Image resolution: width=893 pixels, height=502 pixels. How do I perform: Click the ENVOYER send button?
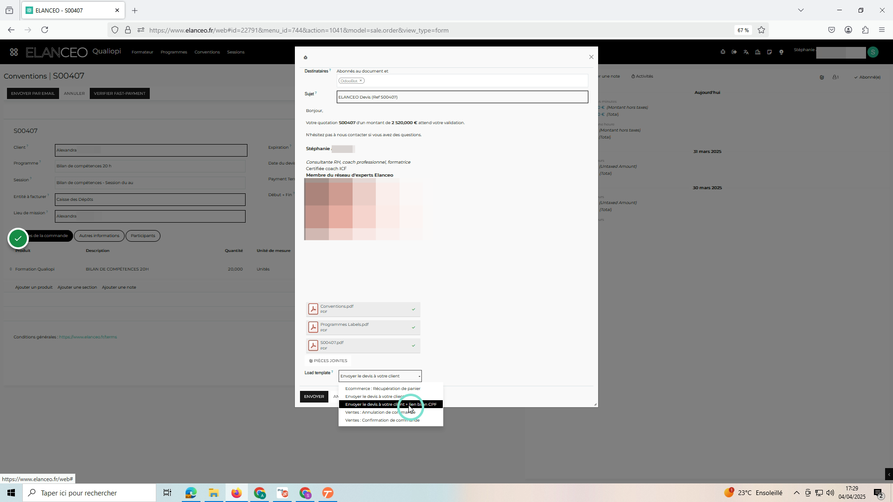tap(314, 396)
